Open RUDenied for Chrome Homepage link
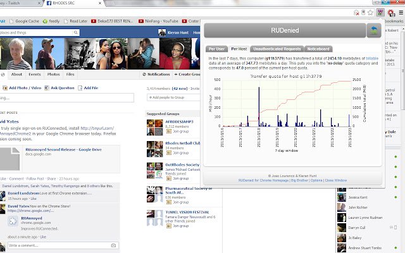The image size is (405, 253). [263, 180]
